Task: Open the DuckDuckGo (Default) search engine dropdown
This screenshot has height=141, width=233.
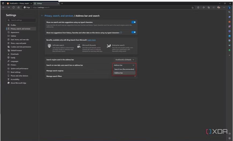Action: 125,60
